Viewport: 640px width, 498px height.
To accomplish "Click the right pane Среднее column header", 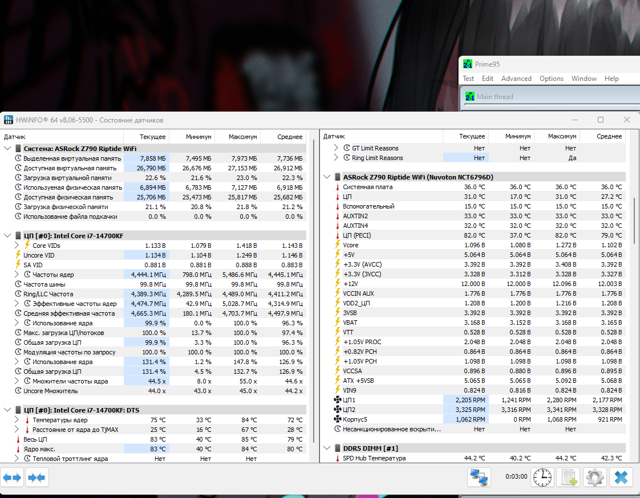I will 602,136.
